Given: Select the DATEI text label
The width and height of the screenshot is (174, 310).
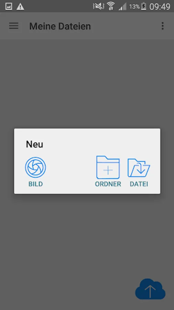Looking at the screenshot, I should click(x=139, y=184).
